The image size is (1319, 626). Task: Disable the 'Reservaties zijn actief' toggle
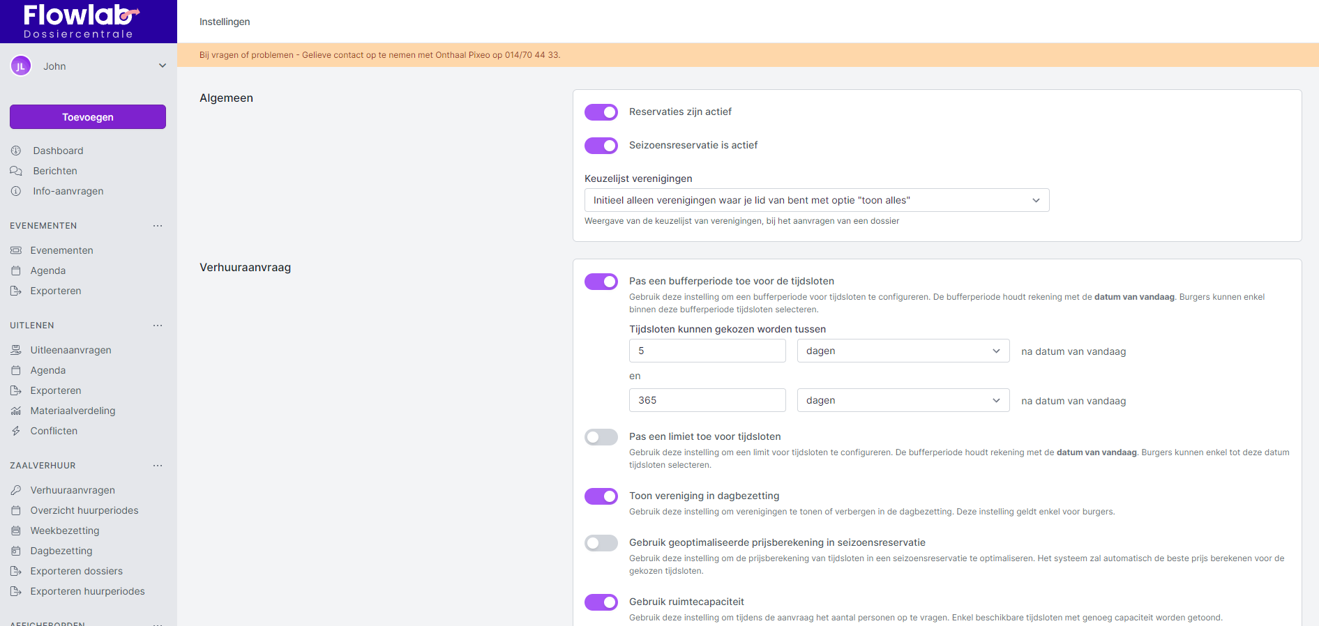click(x=601, y=112)
